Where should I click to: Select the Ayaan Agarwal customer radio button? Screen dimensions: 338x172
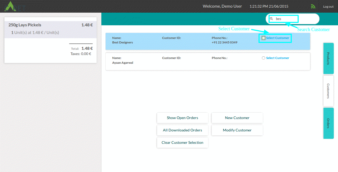(263, 58)
